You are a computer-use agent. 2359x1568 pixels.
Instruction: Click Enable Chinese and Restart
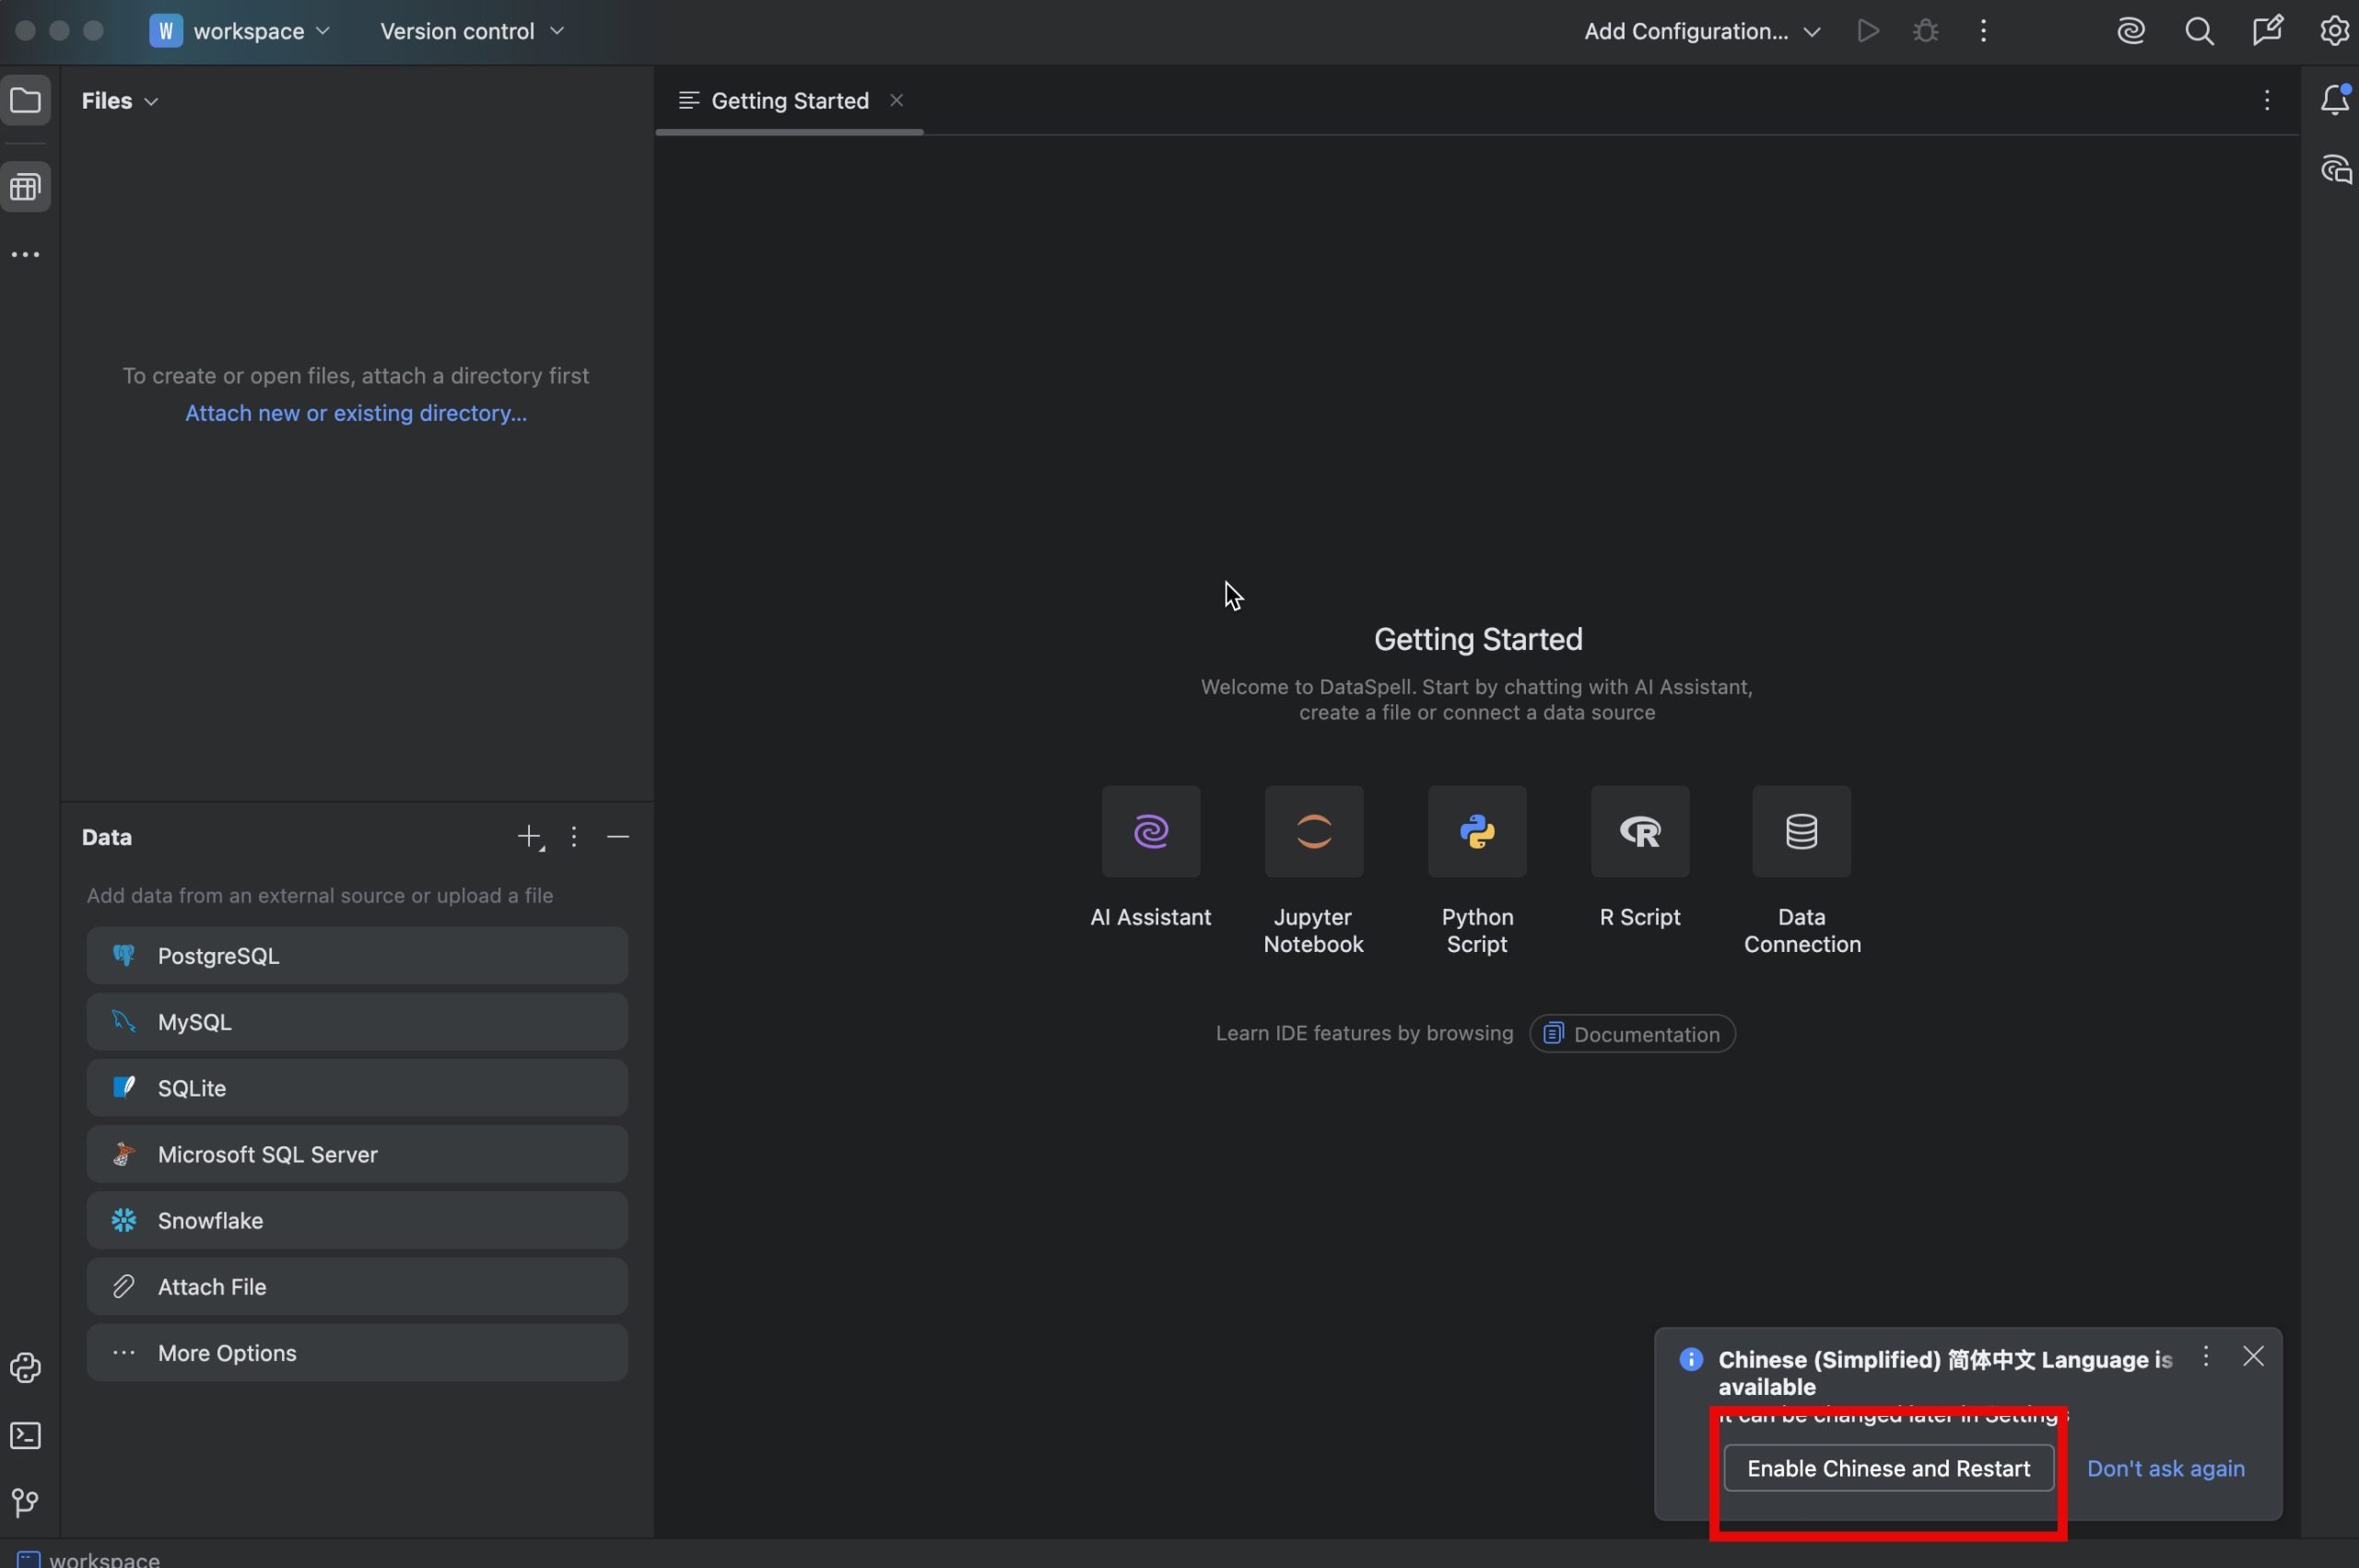point(1887,1468)
